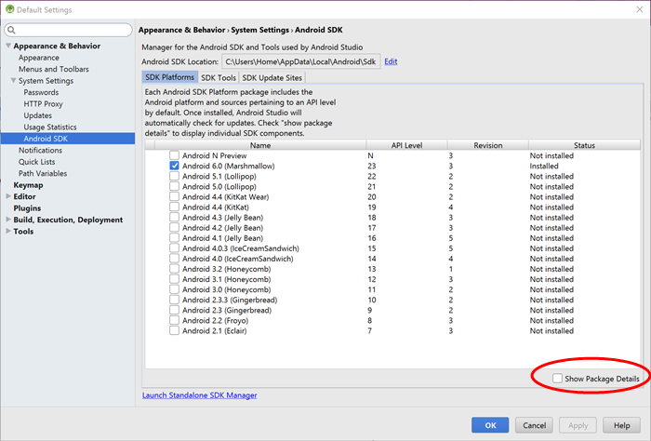
Task: Check Android 4.4 (KitKat Wear)
Action: (175, 196)
